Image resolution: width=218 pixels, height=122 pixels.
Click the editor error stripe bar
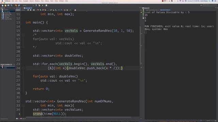pos(141,64)
